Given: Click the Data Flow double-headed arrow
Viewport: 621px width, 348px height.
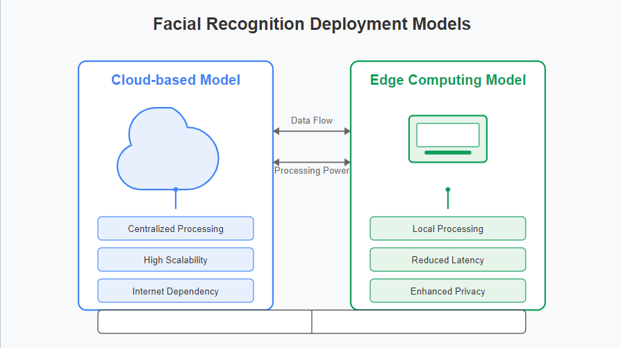Looking at the screenshot, I should (312, 131).
